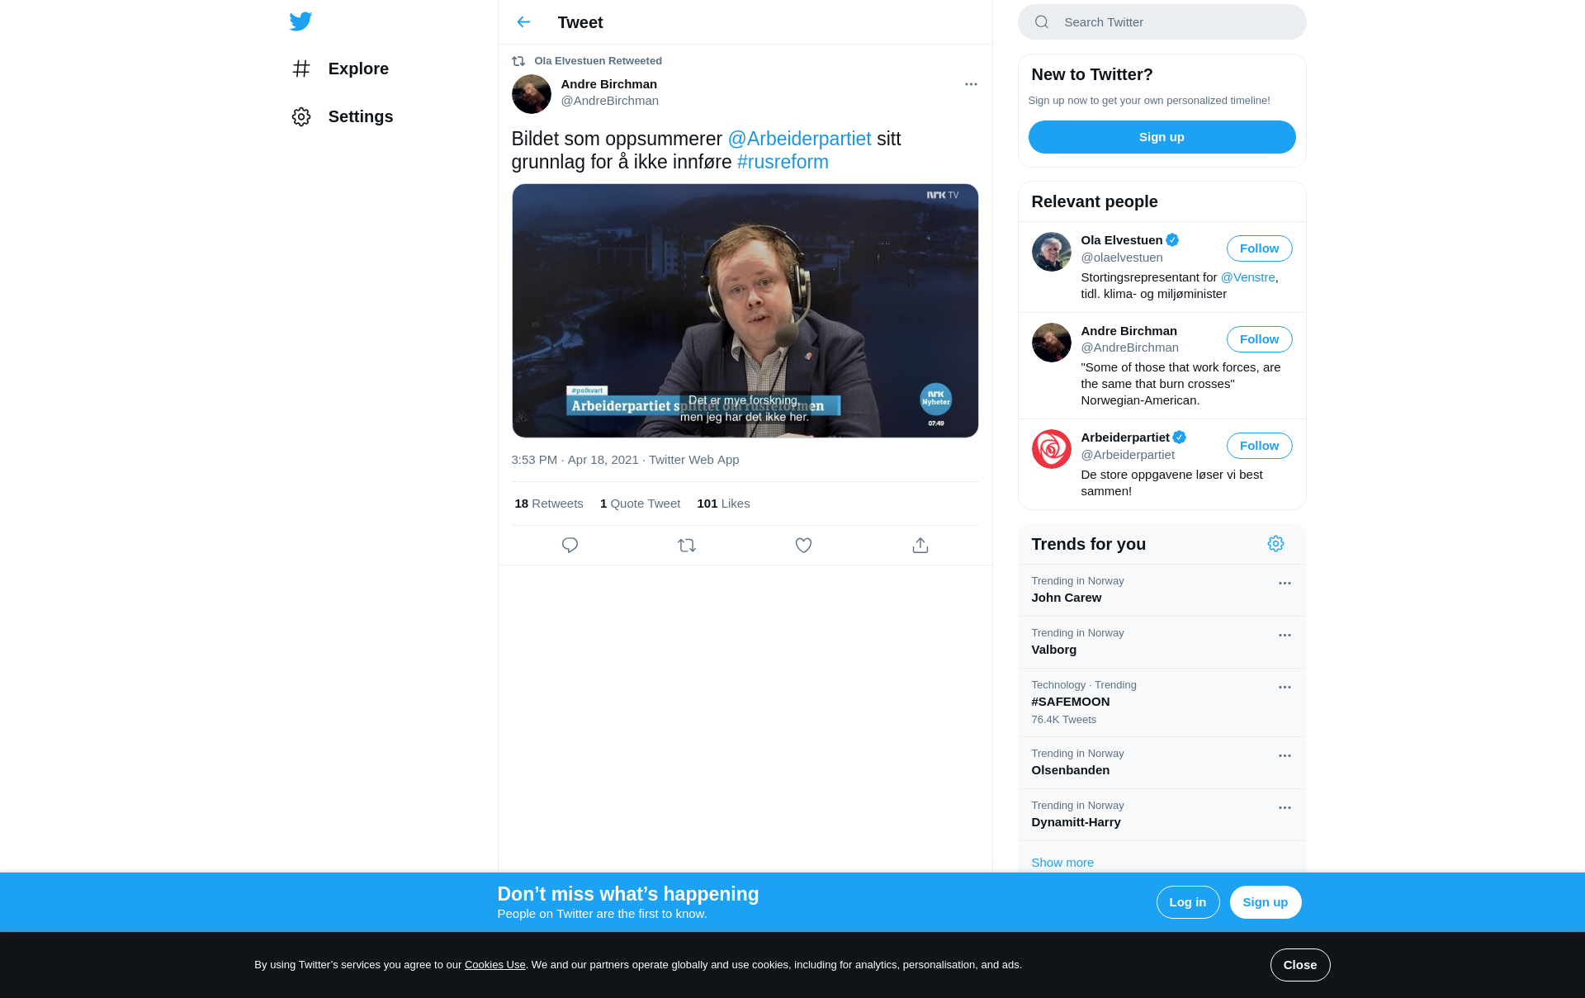The height and width of the screenshot is (998, 1585).
Task: Open more options for John Carew trend
Action: click(x=1285, y=584)
